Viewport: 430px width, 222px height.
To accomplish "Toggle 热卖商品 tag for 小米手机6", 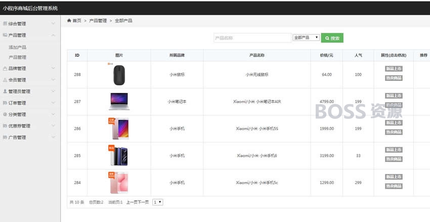I will point(394,159).
